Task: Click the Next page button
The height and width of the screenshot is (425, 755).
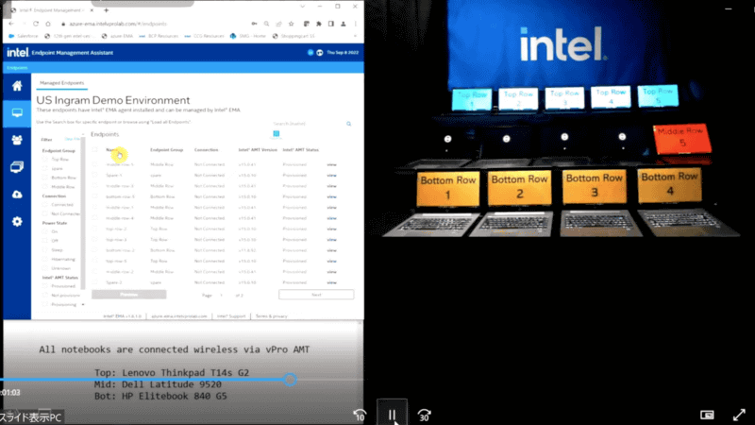Action: pyautogui.click(x=316, y=295)
